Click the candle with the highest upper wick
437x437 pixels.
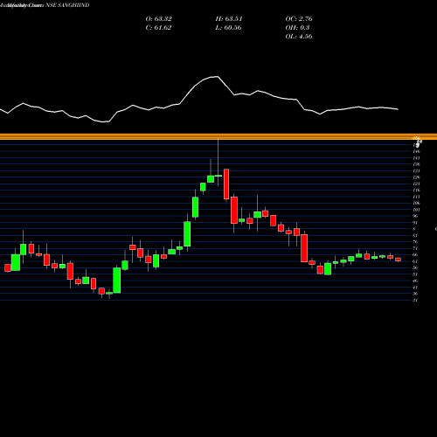click(218, 176)
